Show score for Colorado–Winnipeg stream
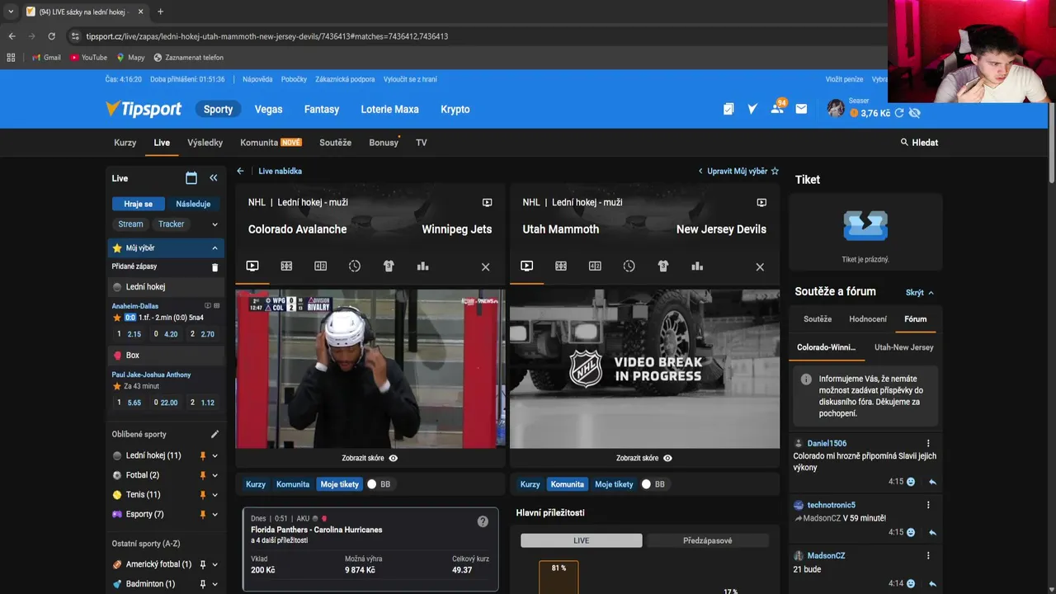The height and width of the screenshot is (594, 1056). [370, 458]
